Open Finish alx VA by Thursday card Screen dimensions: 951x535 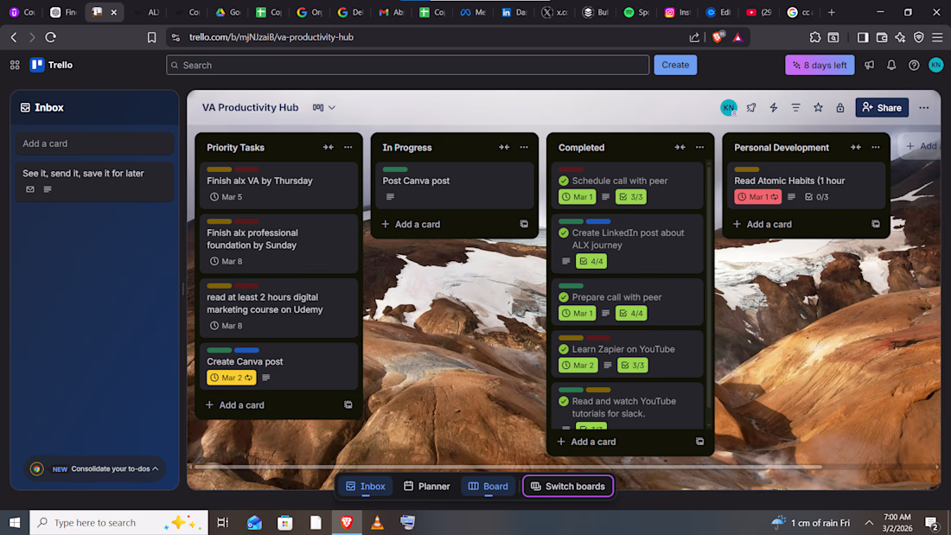(x=279, y=186)
